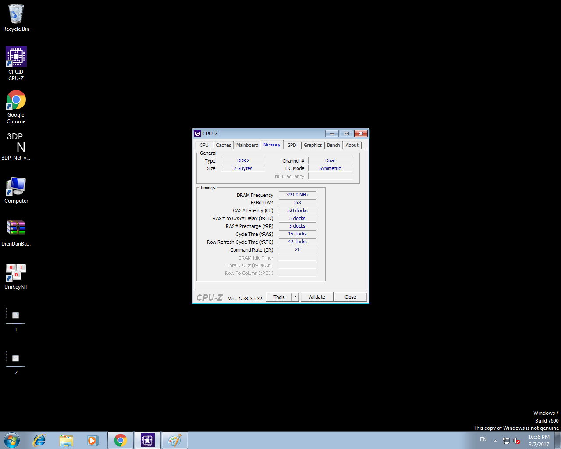Open the Recycle Bin desktop icon
The image size is (561, 449).
pos(16,18)
